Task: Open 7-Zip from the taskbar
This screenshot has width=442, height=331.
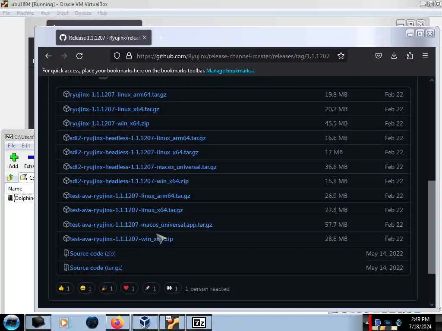Action: tap(199, 322)
